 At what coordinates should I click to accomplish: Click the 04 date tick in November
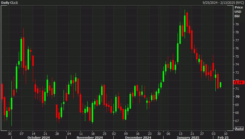(69, 134)
